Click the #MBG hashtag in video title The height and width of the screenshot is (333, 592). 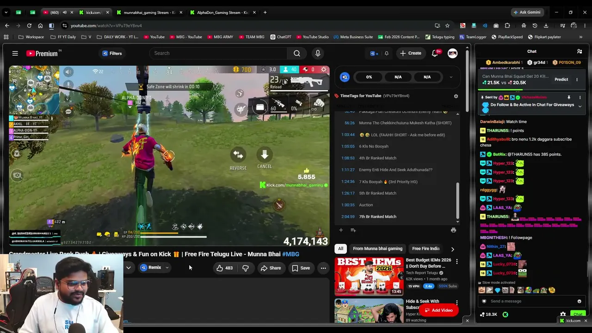click(290, 254)
